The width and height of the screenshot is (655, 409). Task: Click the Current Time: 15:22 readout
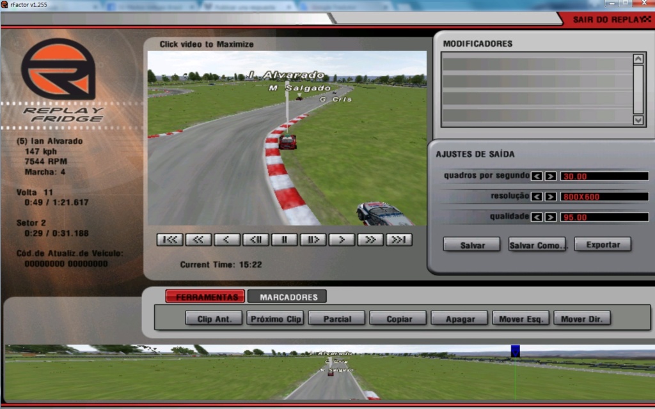(x=221, y=265)
